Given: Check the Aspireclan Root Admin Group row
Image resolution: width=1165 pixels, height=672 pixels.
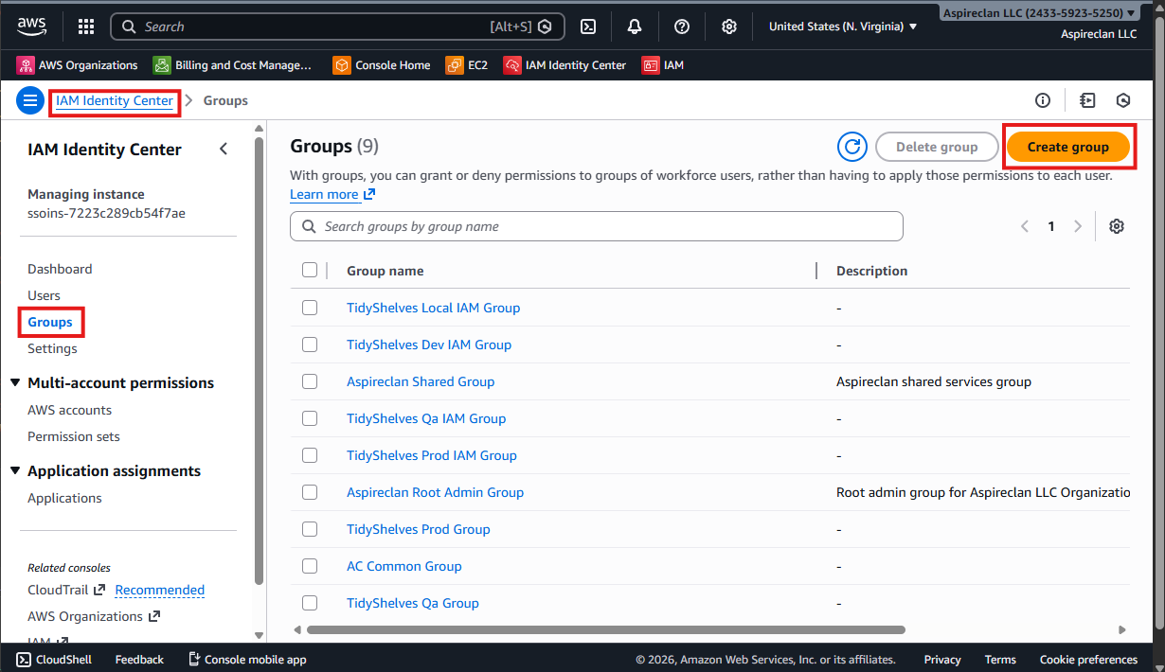Looking at the screenshot, I should pyautogui.click(x=310, y=492).
